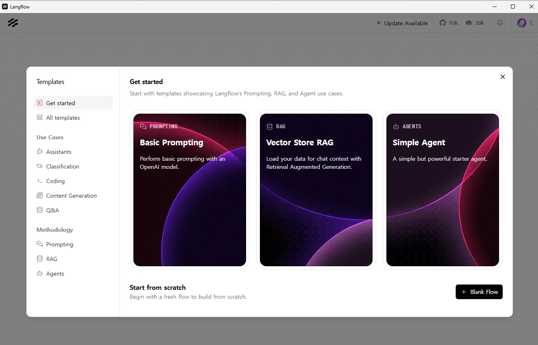The image size is (538, 345).
Task: Click the PROMPTING tag icon on card
Action: coord(143,127)
